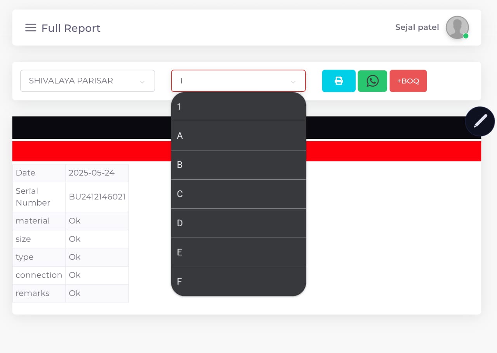Viewport: 497px width, 353px height.
Task: Select option B from dropdown list
Action: [238, 165]
